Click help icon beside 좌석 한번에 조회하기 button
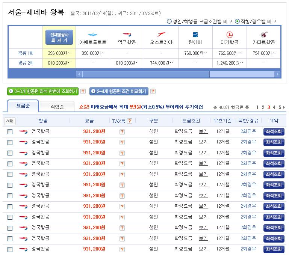Image resolution: width=289 pixels, height=255 pixels. (83, 91)
